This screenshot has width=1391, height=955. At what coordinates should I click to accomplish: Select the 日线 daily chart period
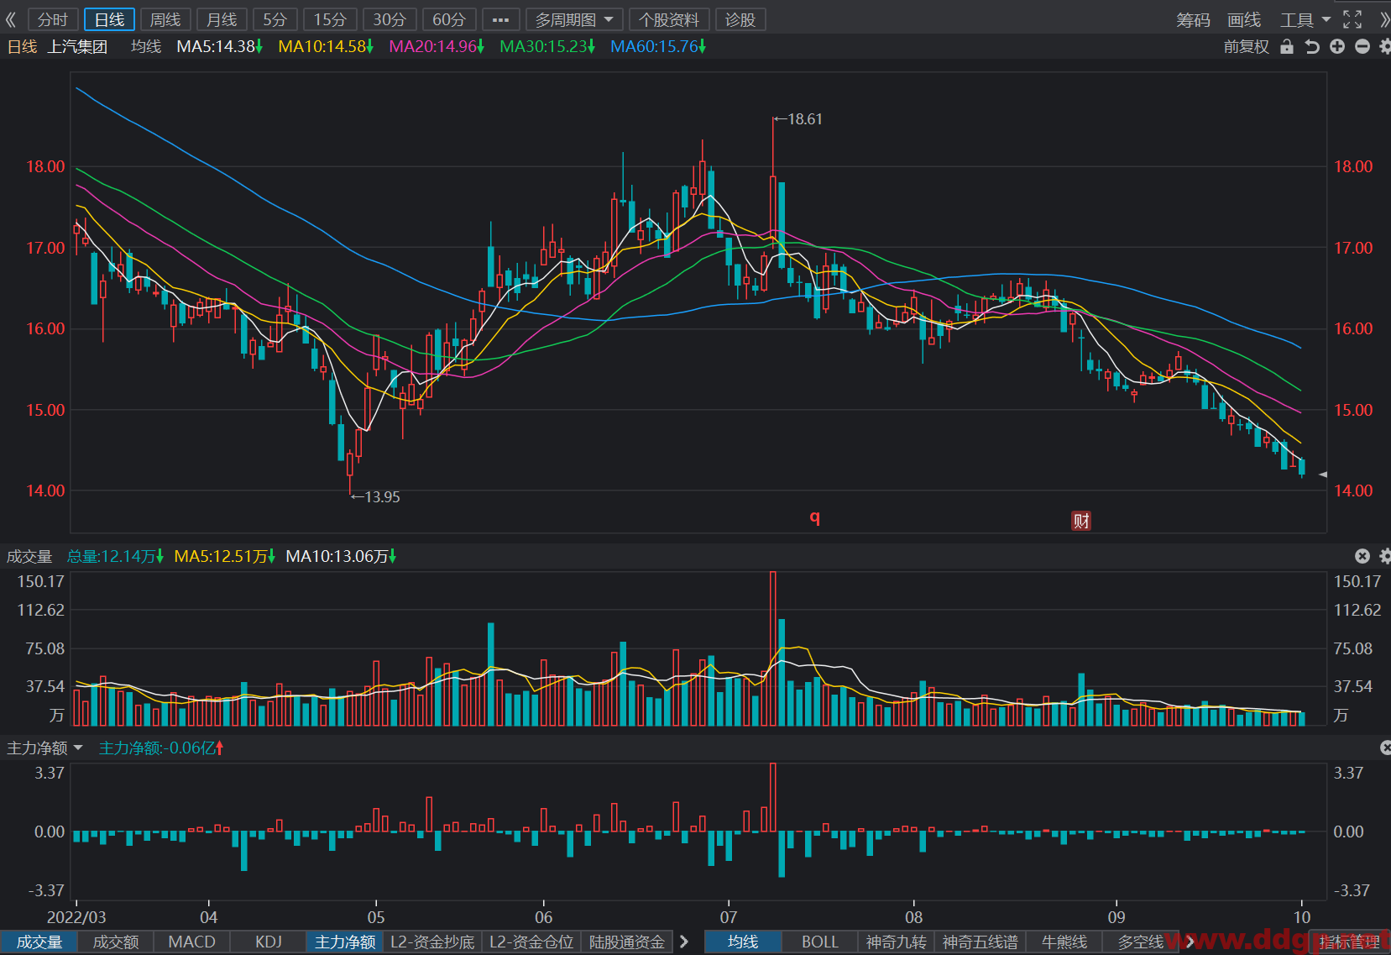tap(109, 19)
